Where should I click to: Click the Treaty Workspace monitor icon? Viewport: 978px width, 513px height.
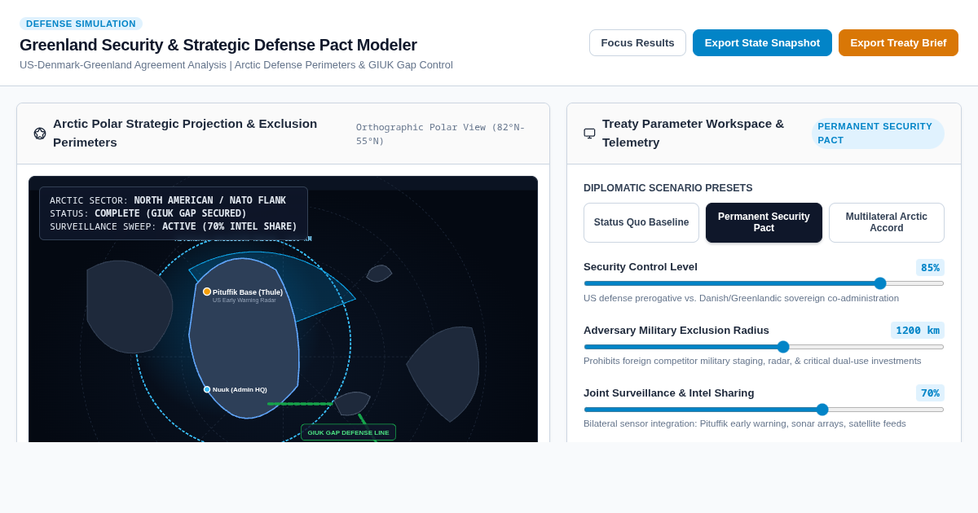589,134
